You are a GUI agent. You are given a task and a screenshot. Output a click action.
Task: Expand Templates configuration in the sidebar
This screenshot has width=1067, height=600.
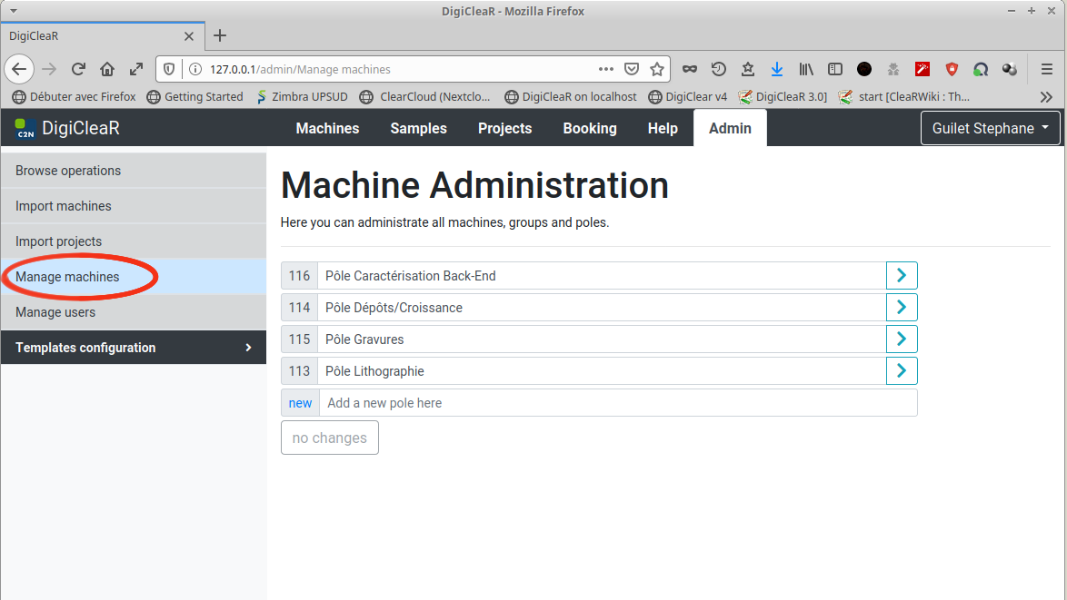click(133, 348)
